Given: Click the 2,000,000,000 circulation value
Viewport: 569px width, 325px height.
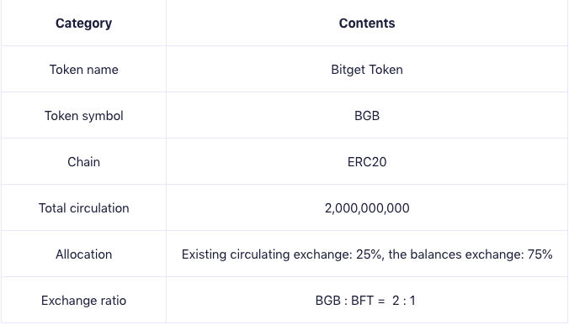Looking at the screenshot, I should 367,208.
